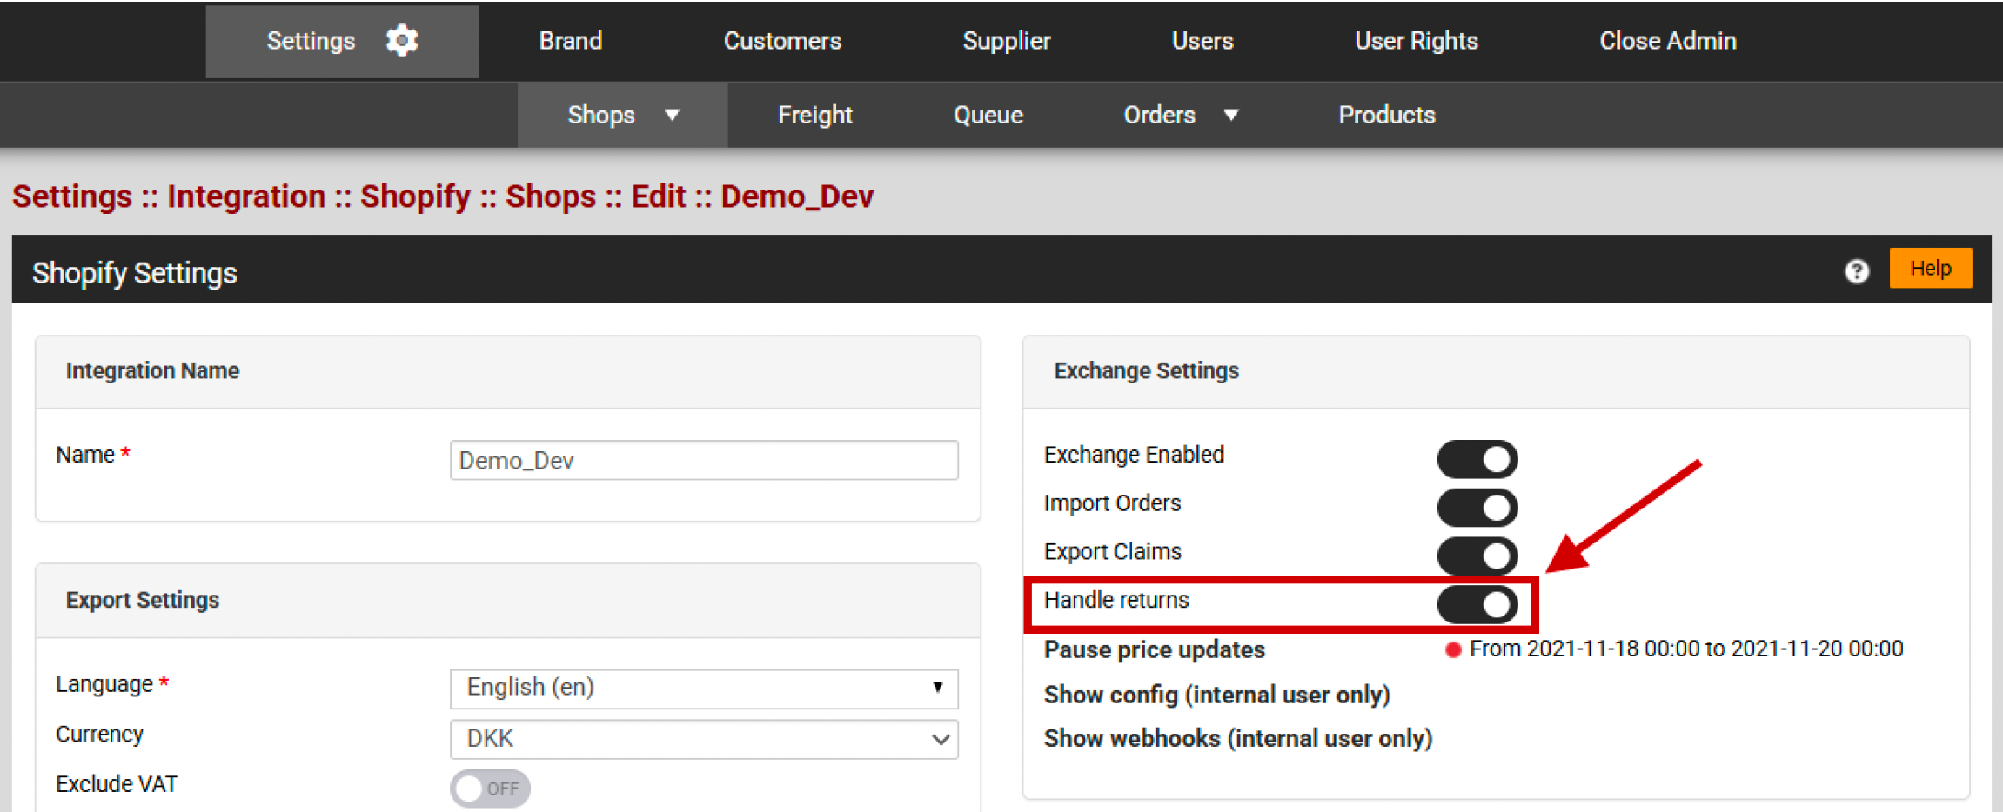The height and width of the screenshot is (812, 2003).
Task: Open the Currency dropdown
Action: 704,739
